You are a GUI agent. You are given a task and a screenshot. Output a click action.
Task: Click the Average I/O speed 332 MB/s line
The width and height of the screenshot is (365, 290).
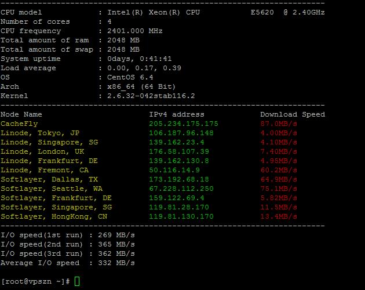pyautogui.click(x=68, y=263)
